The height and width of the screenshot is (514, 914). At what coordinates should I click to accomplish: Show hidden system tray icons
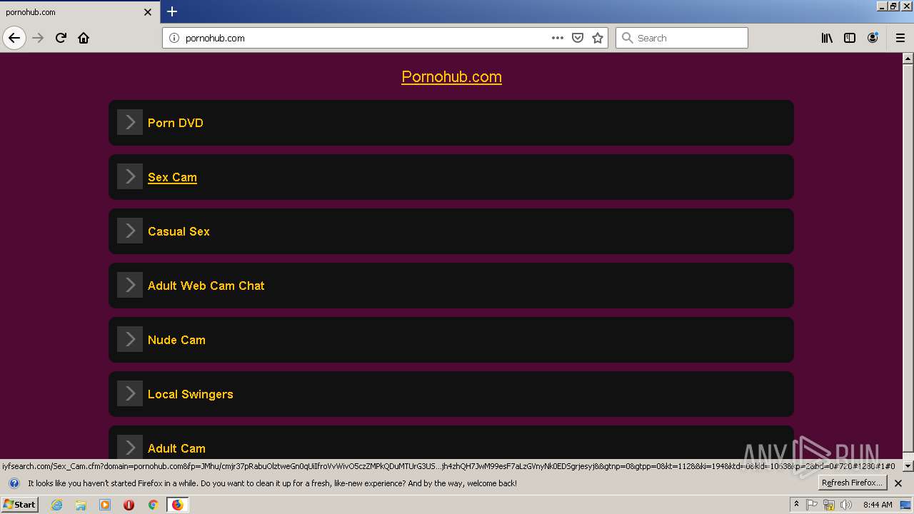click(796, 505)
